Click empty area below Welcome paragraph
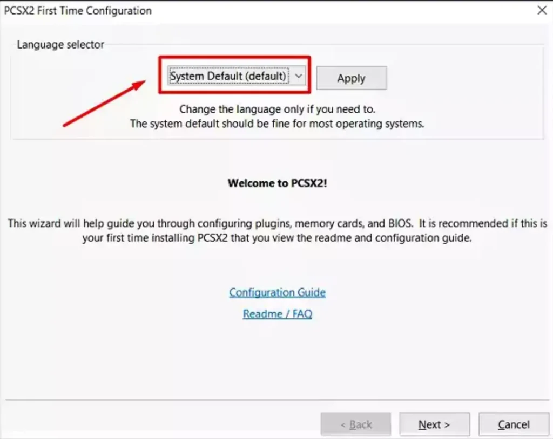This screenshot has height=439, width=553. 277,356
